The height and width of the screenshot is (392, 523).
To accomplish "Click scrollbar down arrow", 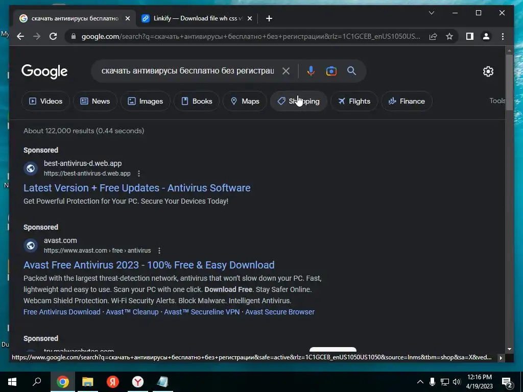I will coord(509,349).
